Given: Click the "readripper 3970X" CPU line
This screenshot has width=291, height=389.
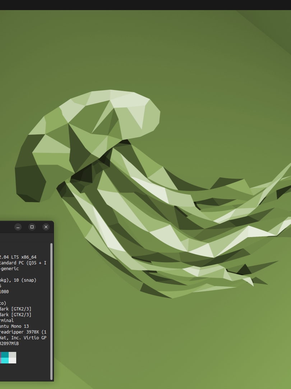Looking at the screenshot, I should click(19, 332).
